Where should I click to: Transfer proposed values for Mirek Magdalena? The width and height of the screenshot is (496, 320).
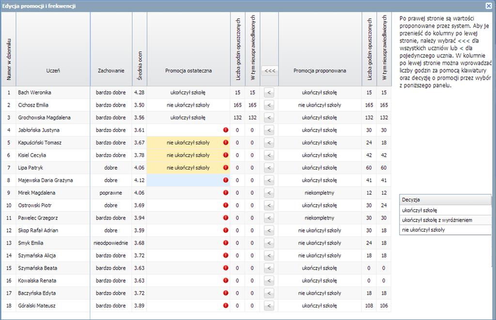point(269,193)
